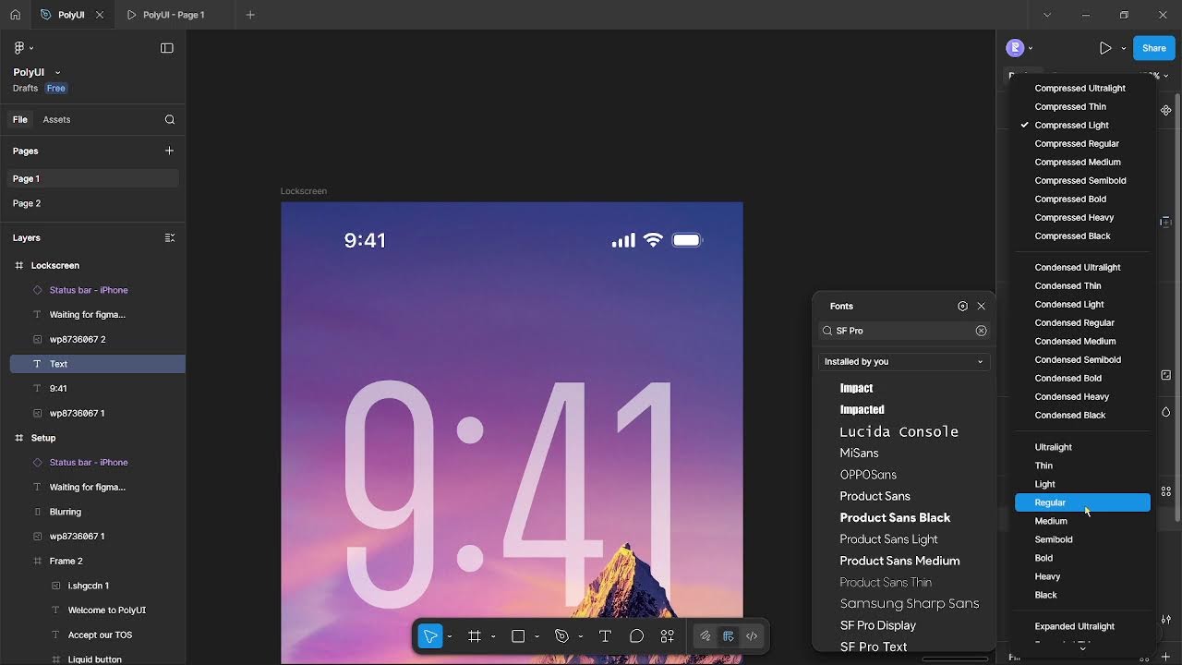Select the Liquid button layer
Screen dimensions: 1182x665
click(97, 659)
